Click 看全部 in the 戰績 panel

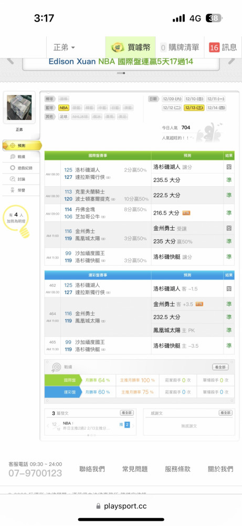(220, 367)
